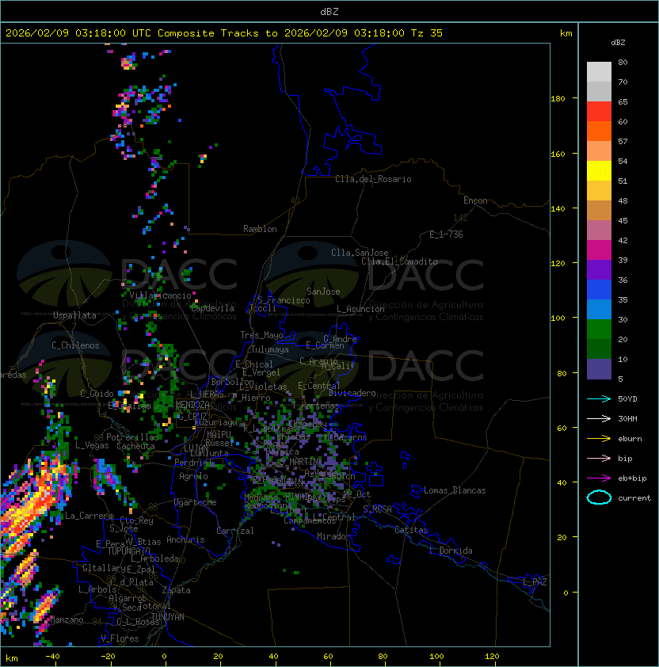Click the 'C_Chilenos' map label
659x667 pixels.
75,345
